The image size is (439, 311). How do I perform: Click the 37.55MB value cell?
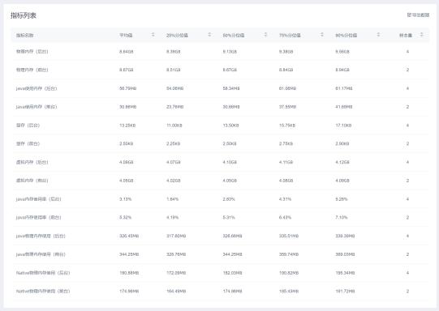point(287,107)
